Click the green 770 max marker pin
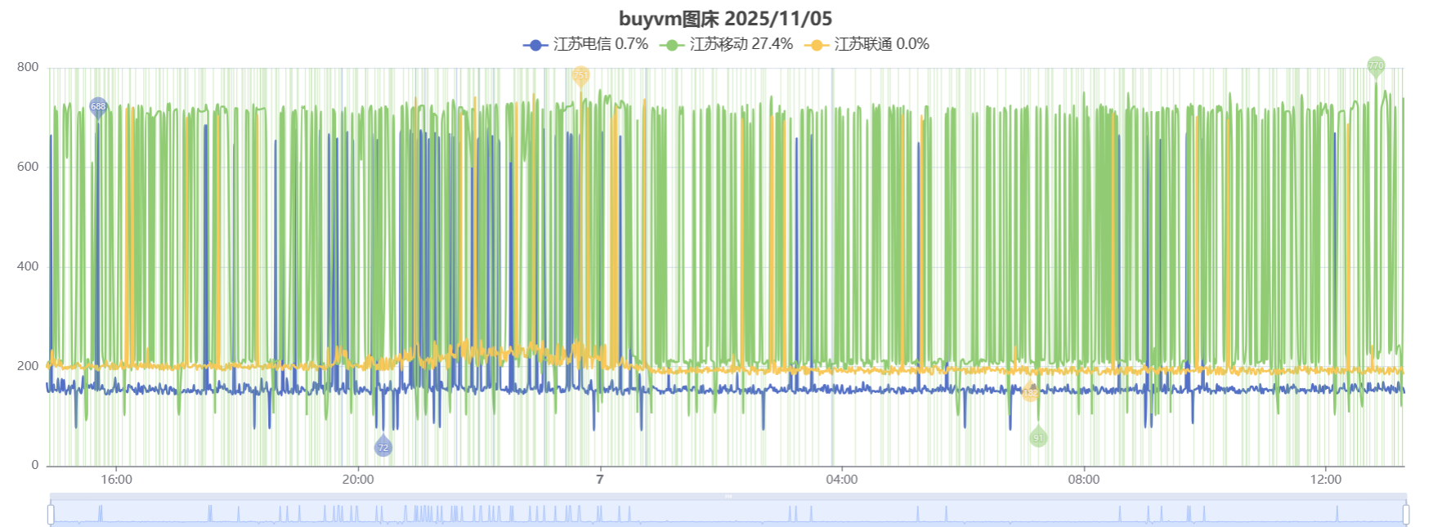This screenshot has height=527, width=1451. click(1376, 67)
